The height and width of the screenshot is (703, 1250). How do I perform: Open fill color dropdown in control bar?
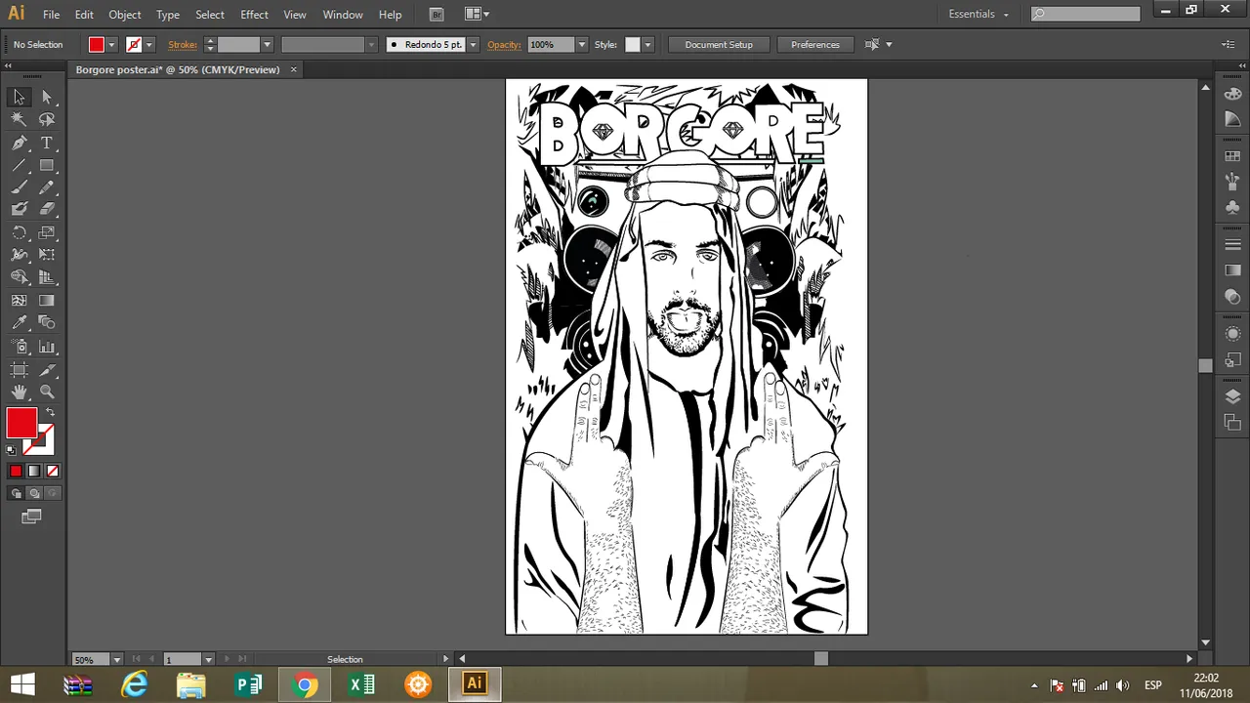(x=111, y=45)
